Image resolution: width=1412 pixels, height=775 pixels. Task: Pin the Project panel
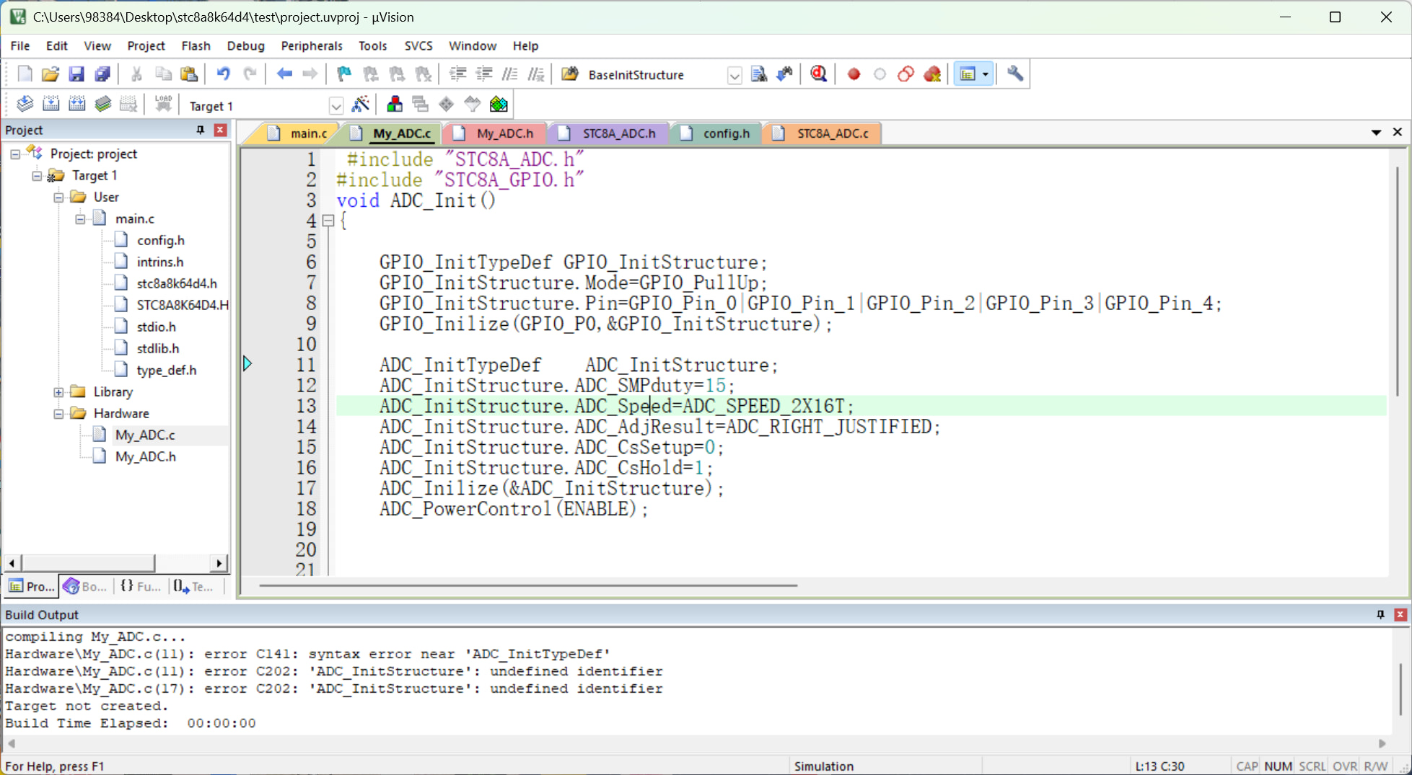(201, 130)
